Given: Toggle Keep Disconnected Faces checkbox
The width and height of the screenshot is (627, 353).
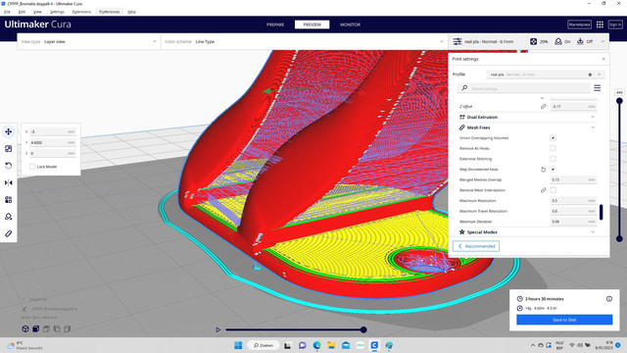Looking at the screenshot, I should tap(553, 170).
